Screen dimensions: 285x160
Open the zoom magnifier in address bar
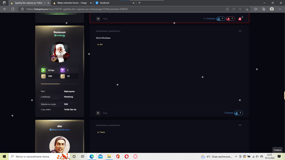click(240, 9)
